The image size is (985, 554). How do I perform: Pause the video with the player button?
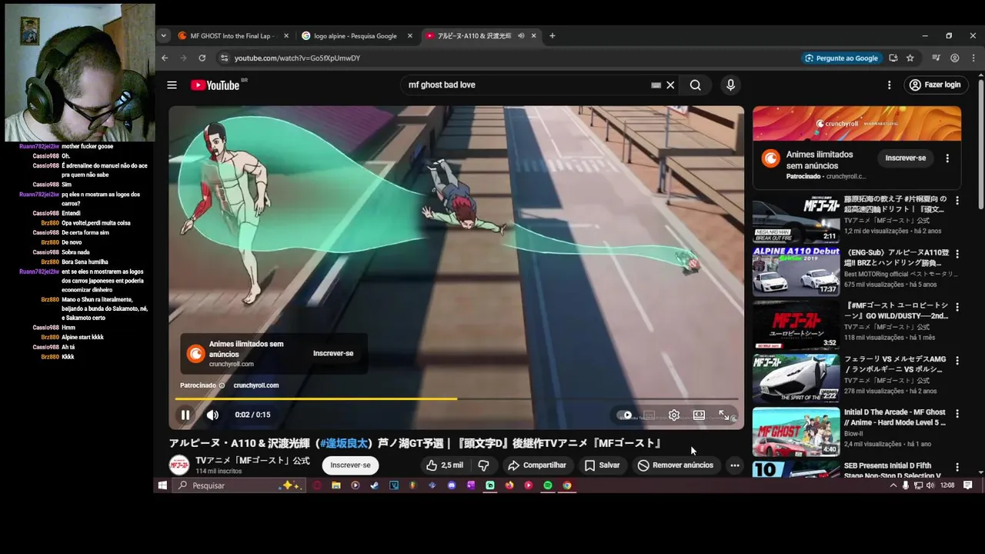(185, 415)
